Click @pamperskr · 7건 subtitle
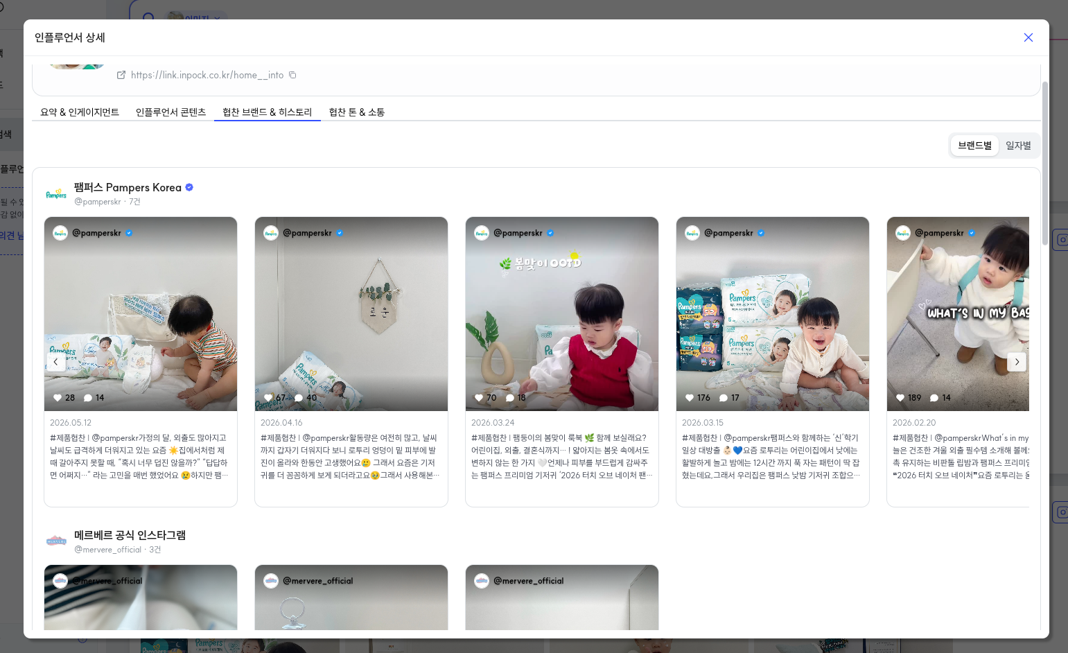 [x=107, y=202]
